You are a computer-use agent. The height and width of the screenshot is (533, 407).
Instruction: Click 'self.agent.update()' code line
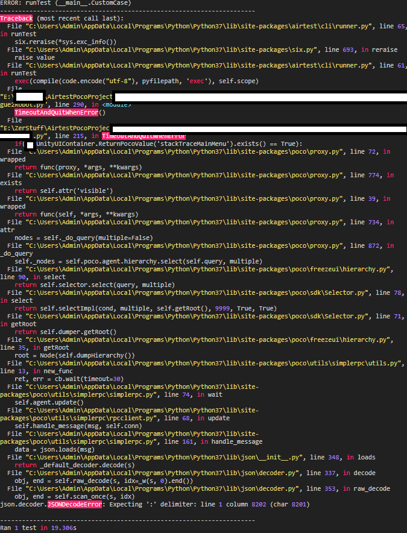pos(49,402)
